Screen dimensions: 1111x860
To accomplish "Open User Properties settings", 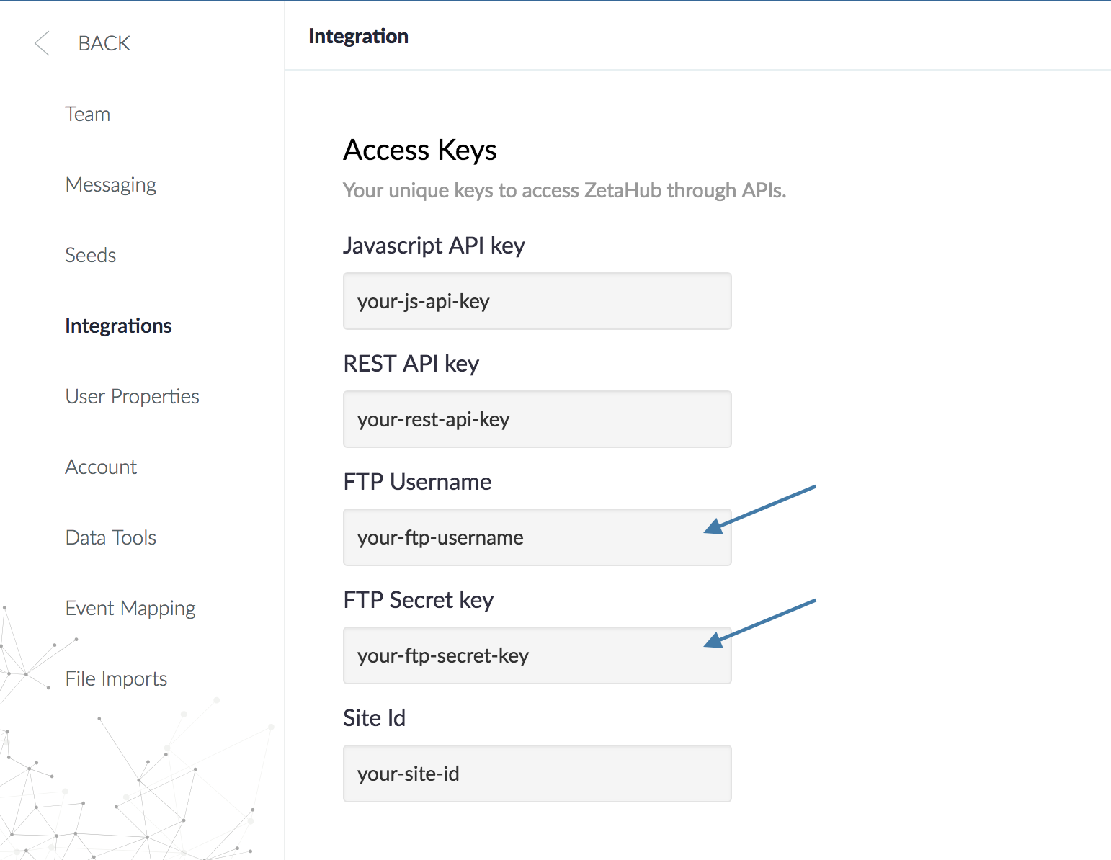I will click(132, 396).
